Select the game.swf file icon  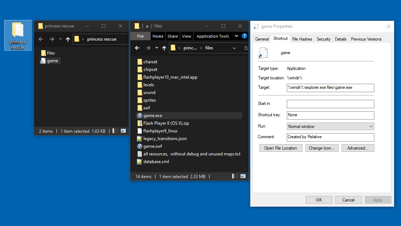click(139, 146)
